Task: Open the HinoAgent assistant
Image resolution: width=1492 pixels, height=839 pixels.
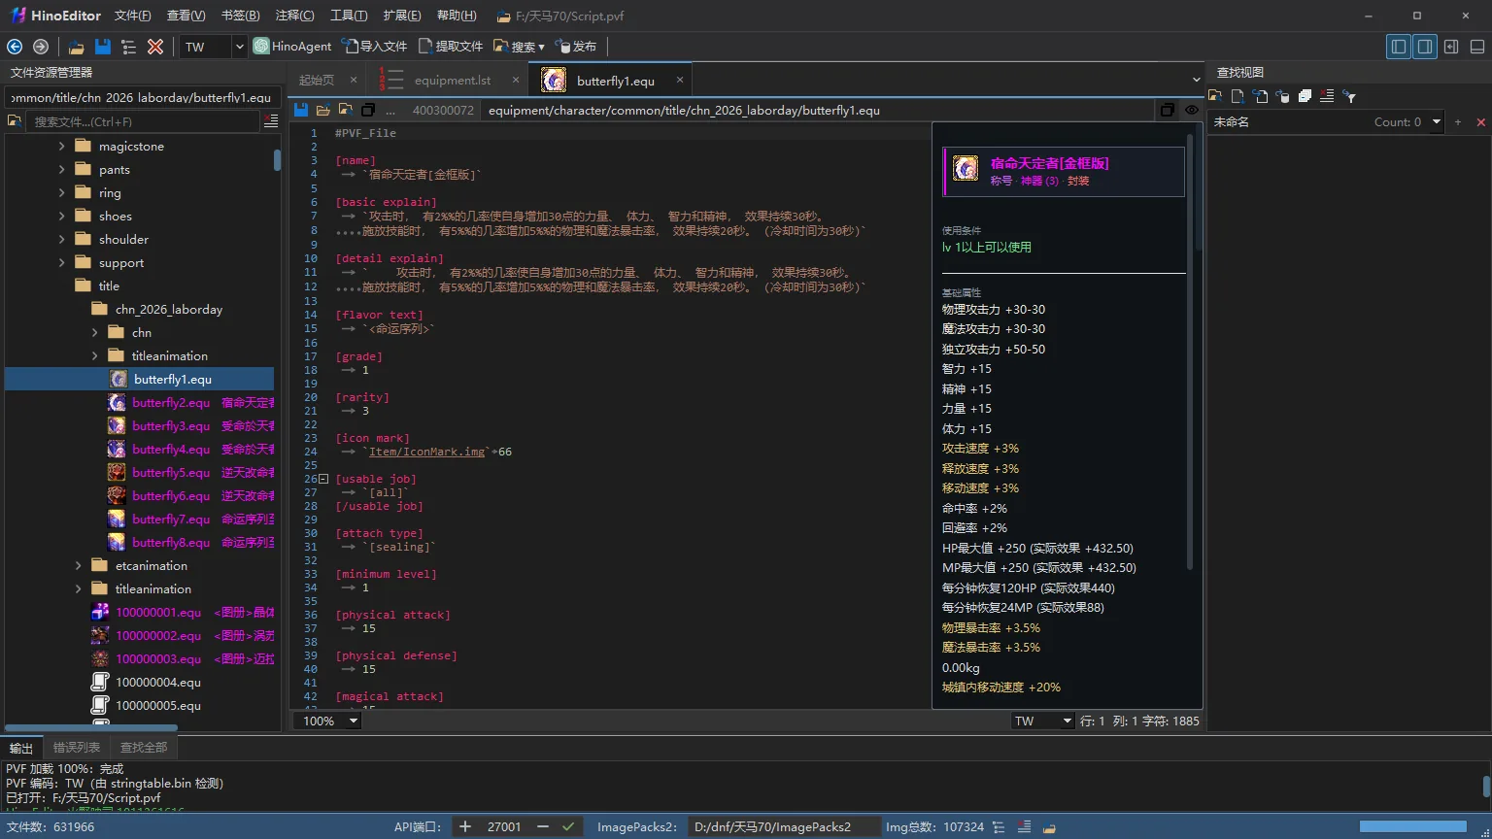Action: point(292,47)
